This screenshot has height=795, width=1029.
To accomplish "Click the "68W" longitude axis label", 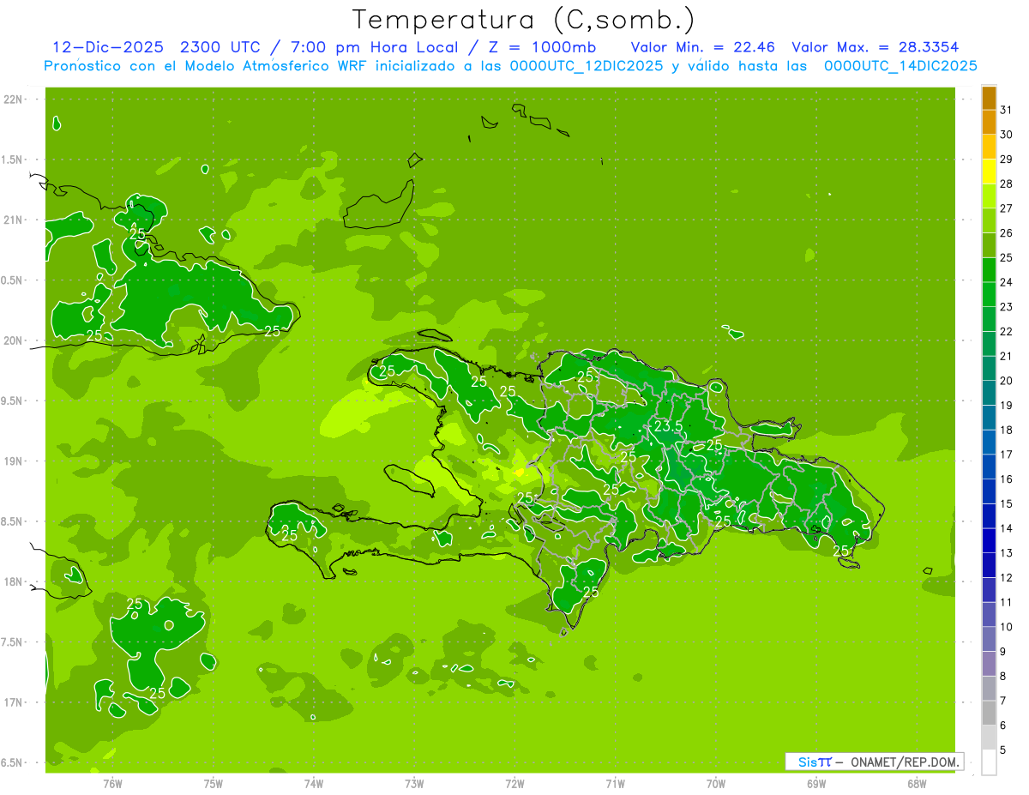I will pyautogui.click(x=917, y=784).
